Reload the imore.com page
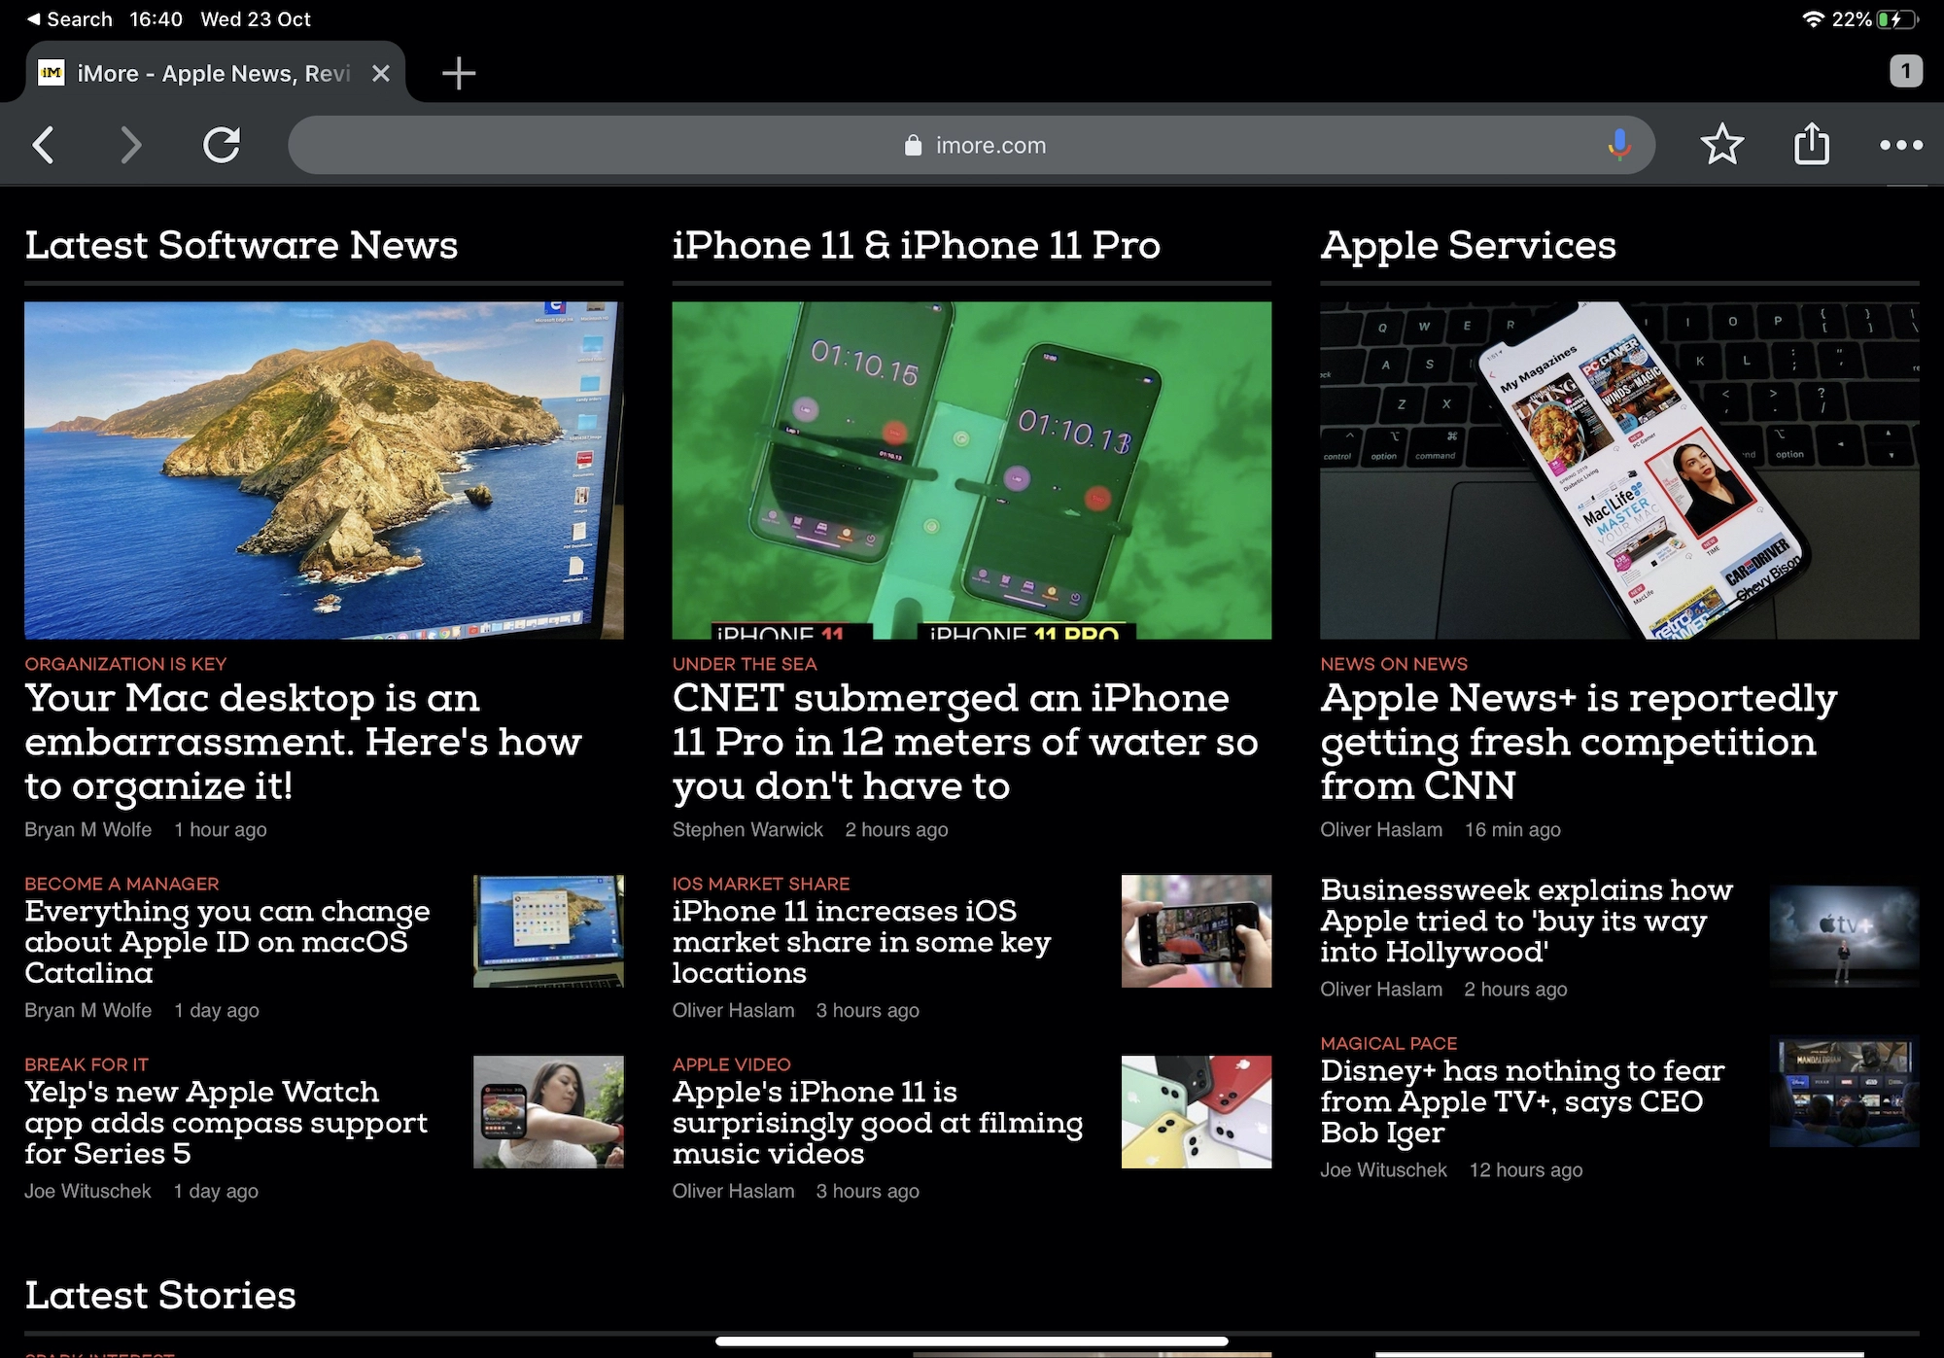The width and height of the screenshot is (1944, 1358). click(222, 146)
